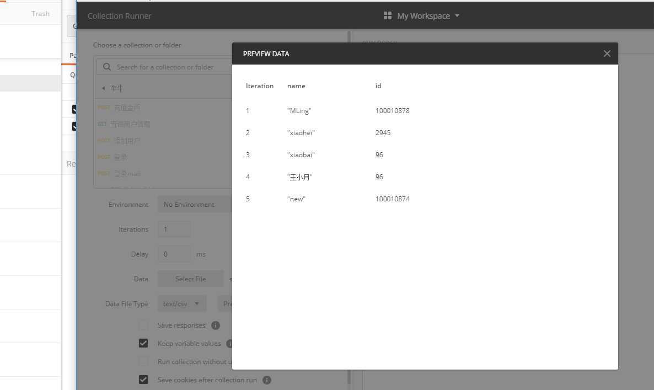
Task: Close the Preview Data dialog
Action: 607,54
